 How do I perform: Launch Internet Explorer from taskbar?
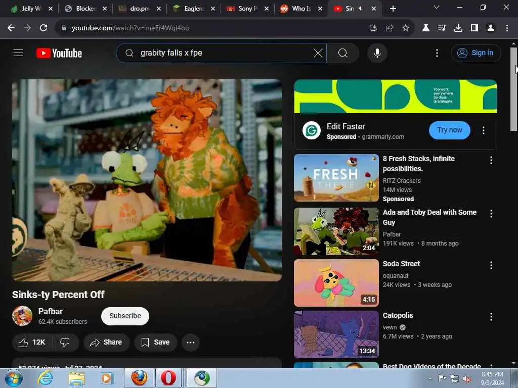click(45, 378)
